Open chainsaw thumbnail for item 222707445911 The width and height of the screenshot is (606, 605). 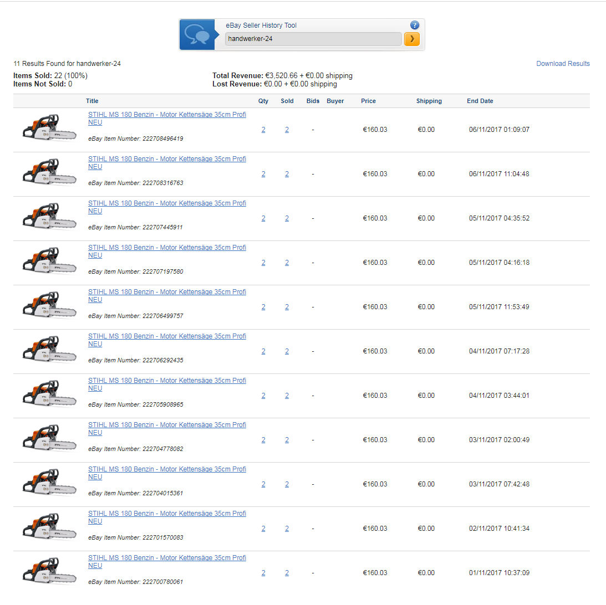pos(49,217)
